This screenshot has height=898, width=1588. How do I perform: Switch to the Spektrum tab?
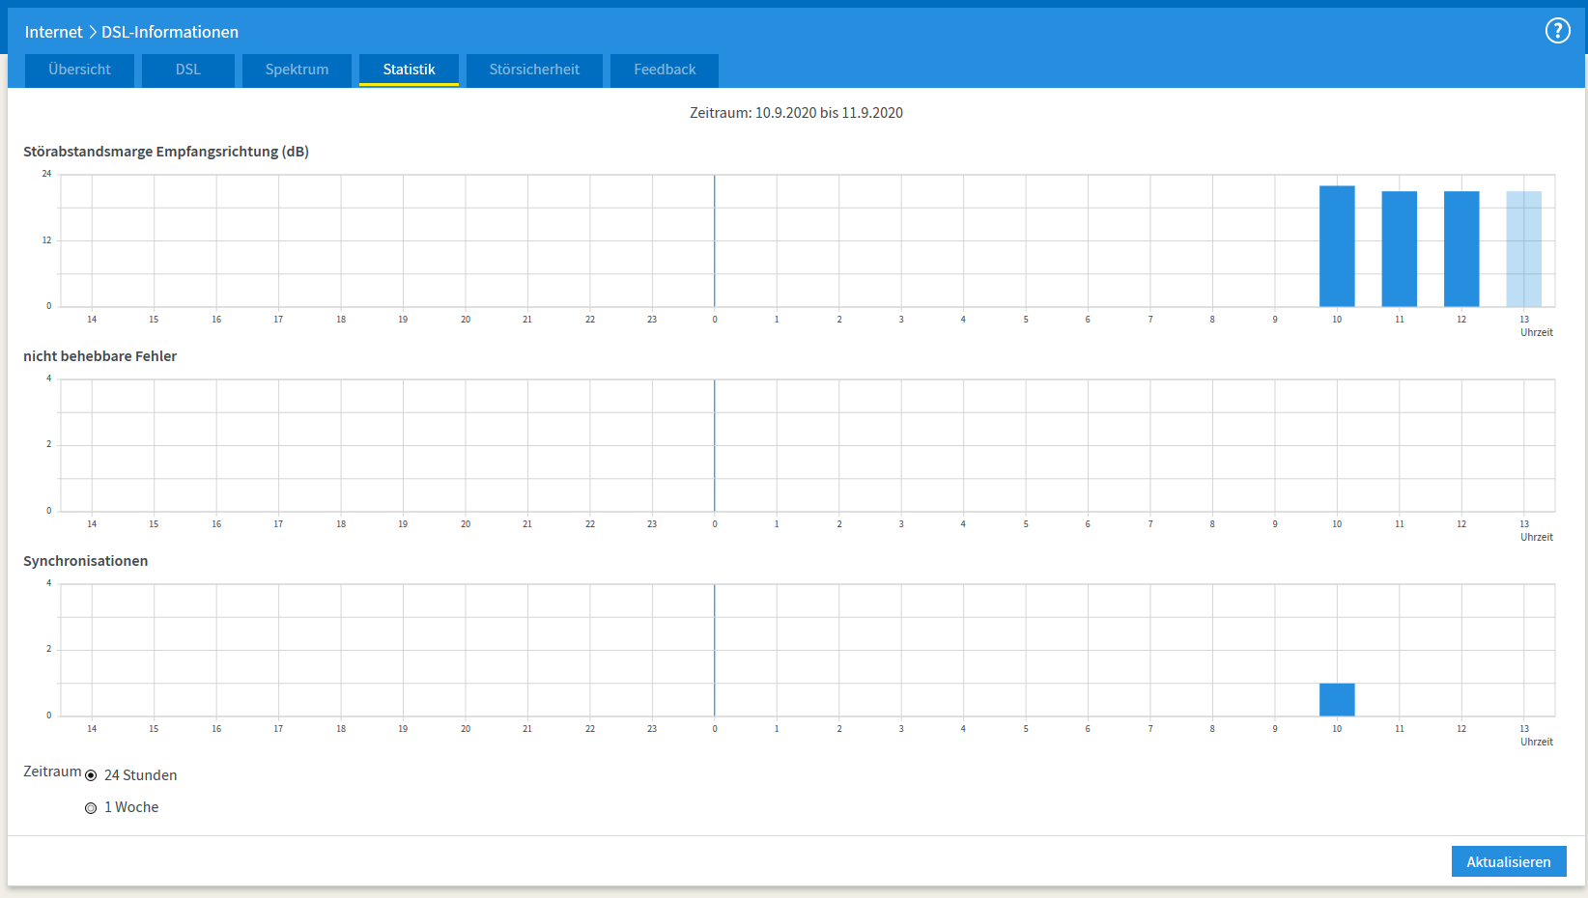click(297, 70)
